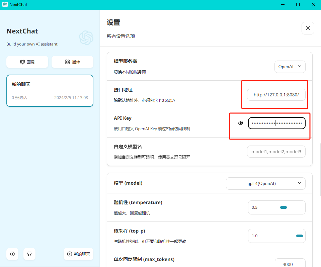Click the NextChat logo in title bar
This screenshot has height=267, width=321.
(5, 4)
